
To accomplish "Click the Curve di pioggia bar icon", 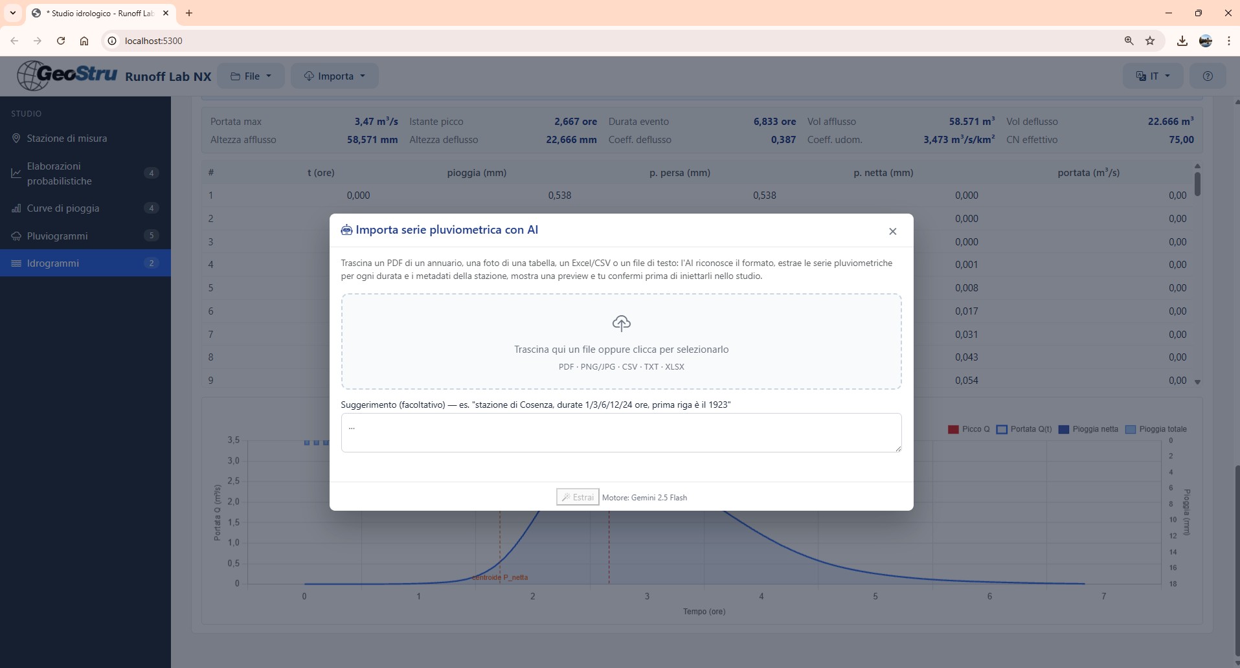I will (x=16, y=208).
